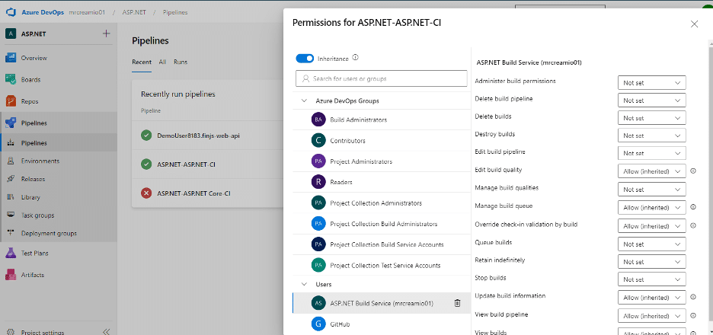Open Delete build pipeline dropdown

[651, 100]
